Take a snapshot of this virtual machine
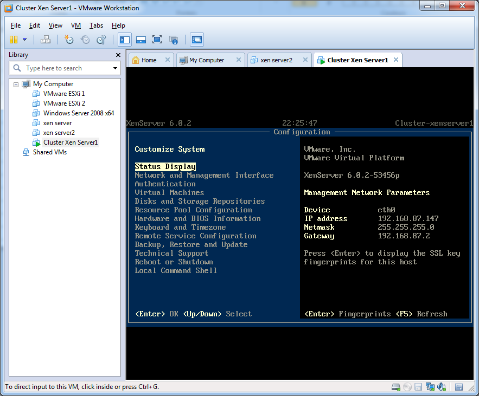The width and height of the screenshot is (479, 396). pyautogui.click(x=69, y=40)
